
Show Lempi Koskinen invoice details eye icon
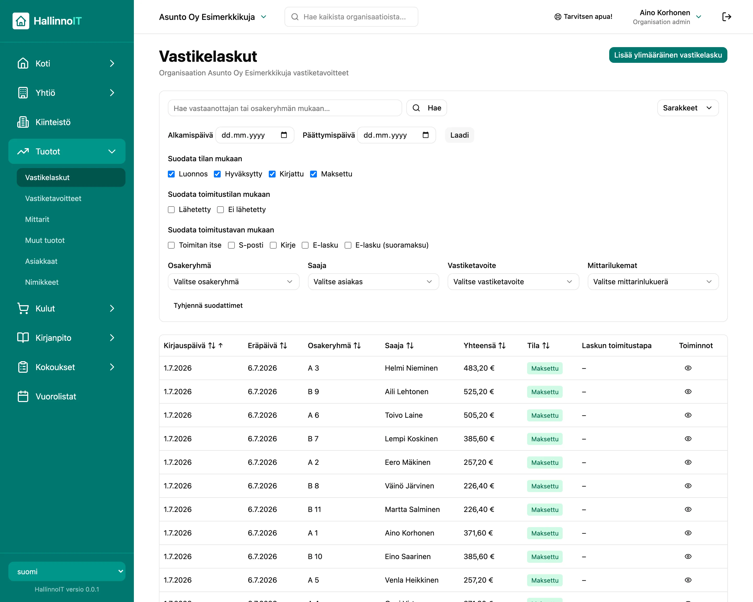pyautogui.click(x=688, y=439)
